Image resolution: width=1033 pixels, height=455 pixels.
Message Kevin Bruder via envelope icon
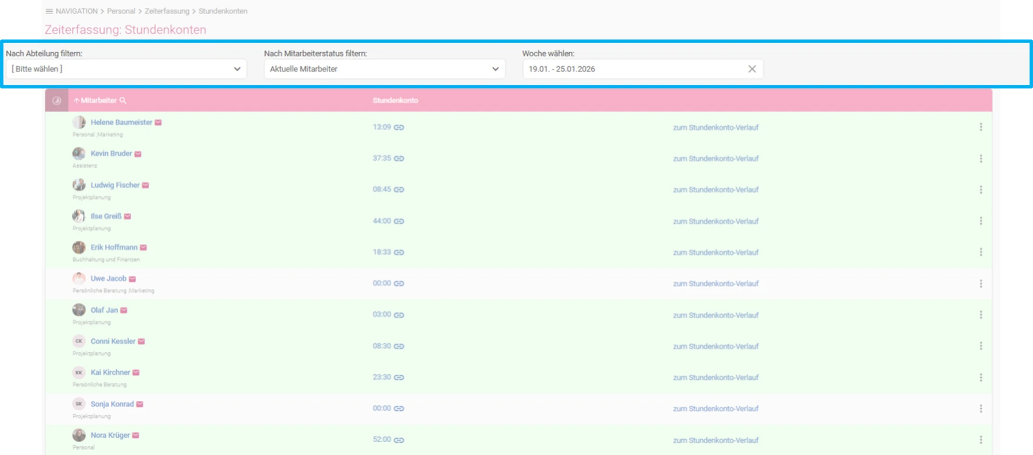(138, 154)
